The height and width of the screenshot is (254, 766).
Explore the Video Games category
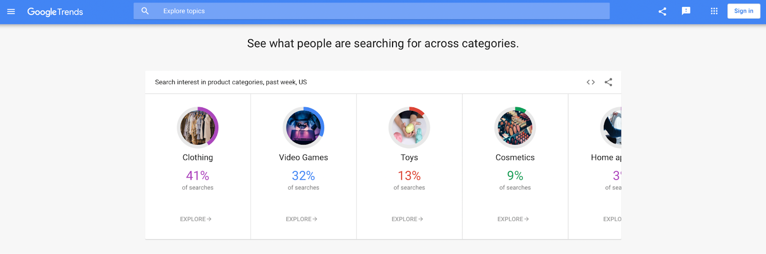(x=302, y=219)
